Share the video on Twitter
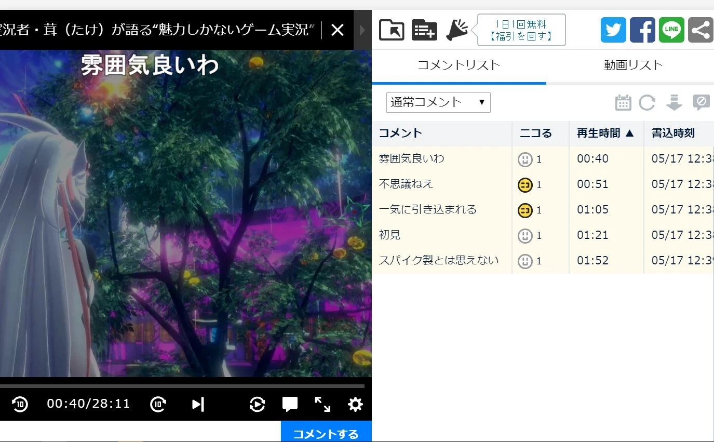The width and height of the screenshot is (714, 442). point(614,30)
